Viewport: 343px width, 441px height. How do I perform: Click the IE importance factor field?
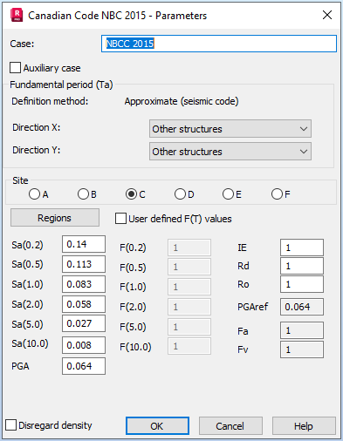pos(302,248)
